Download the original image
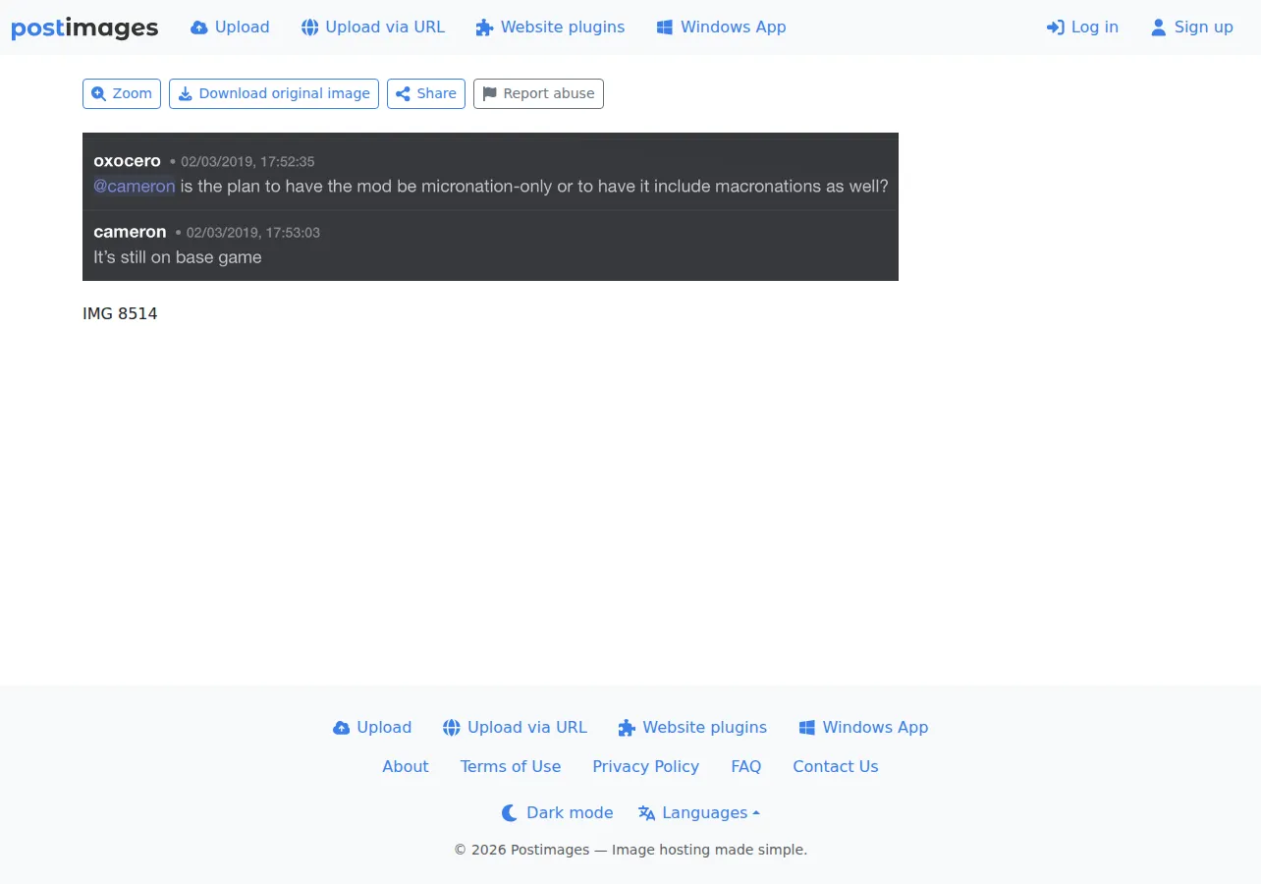 click(274, 93)
